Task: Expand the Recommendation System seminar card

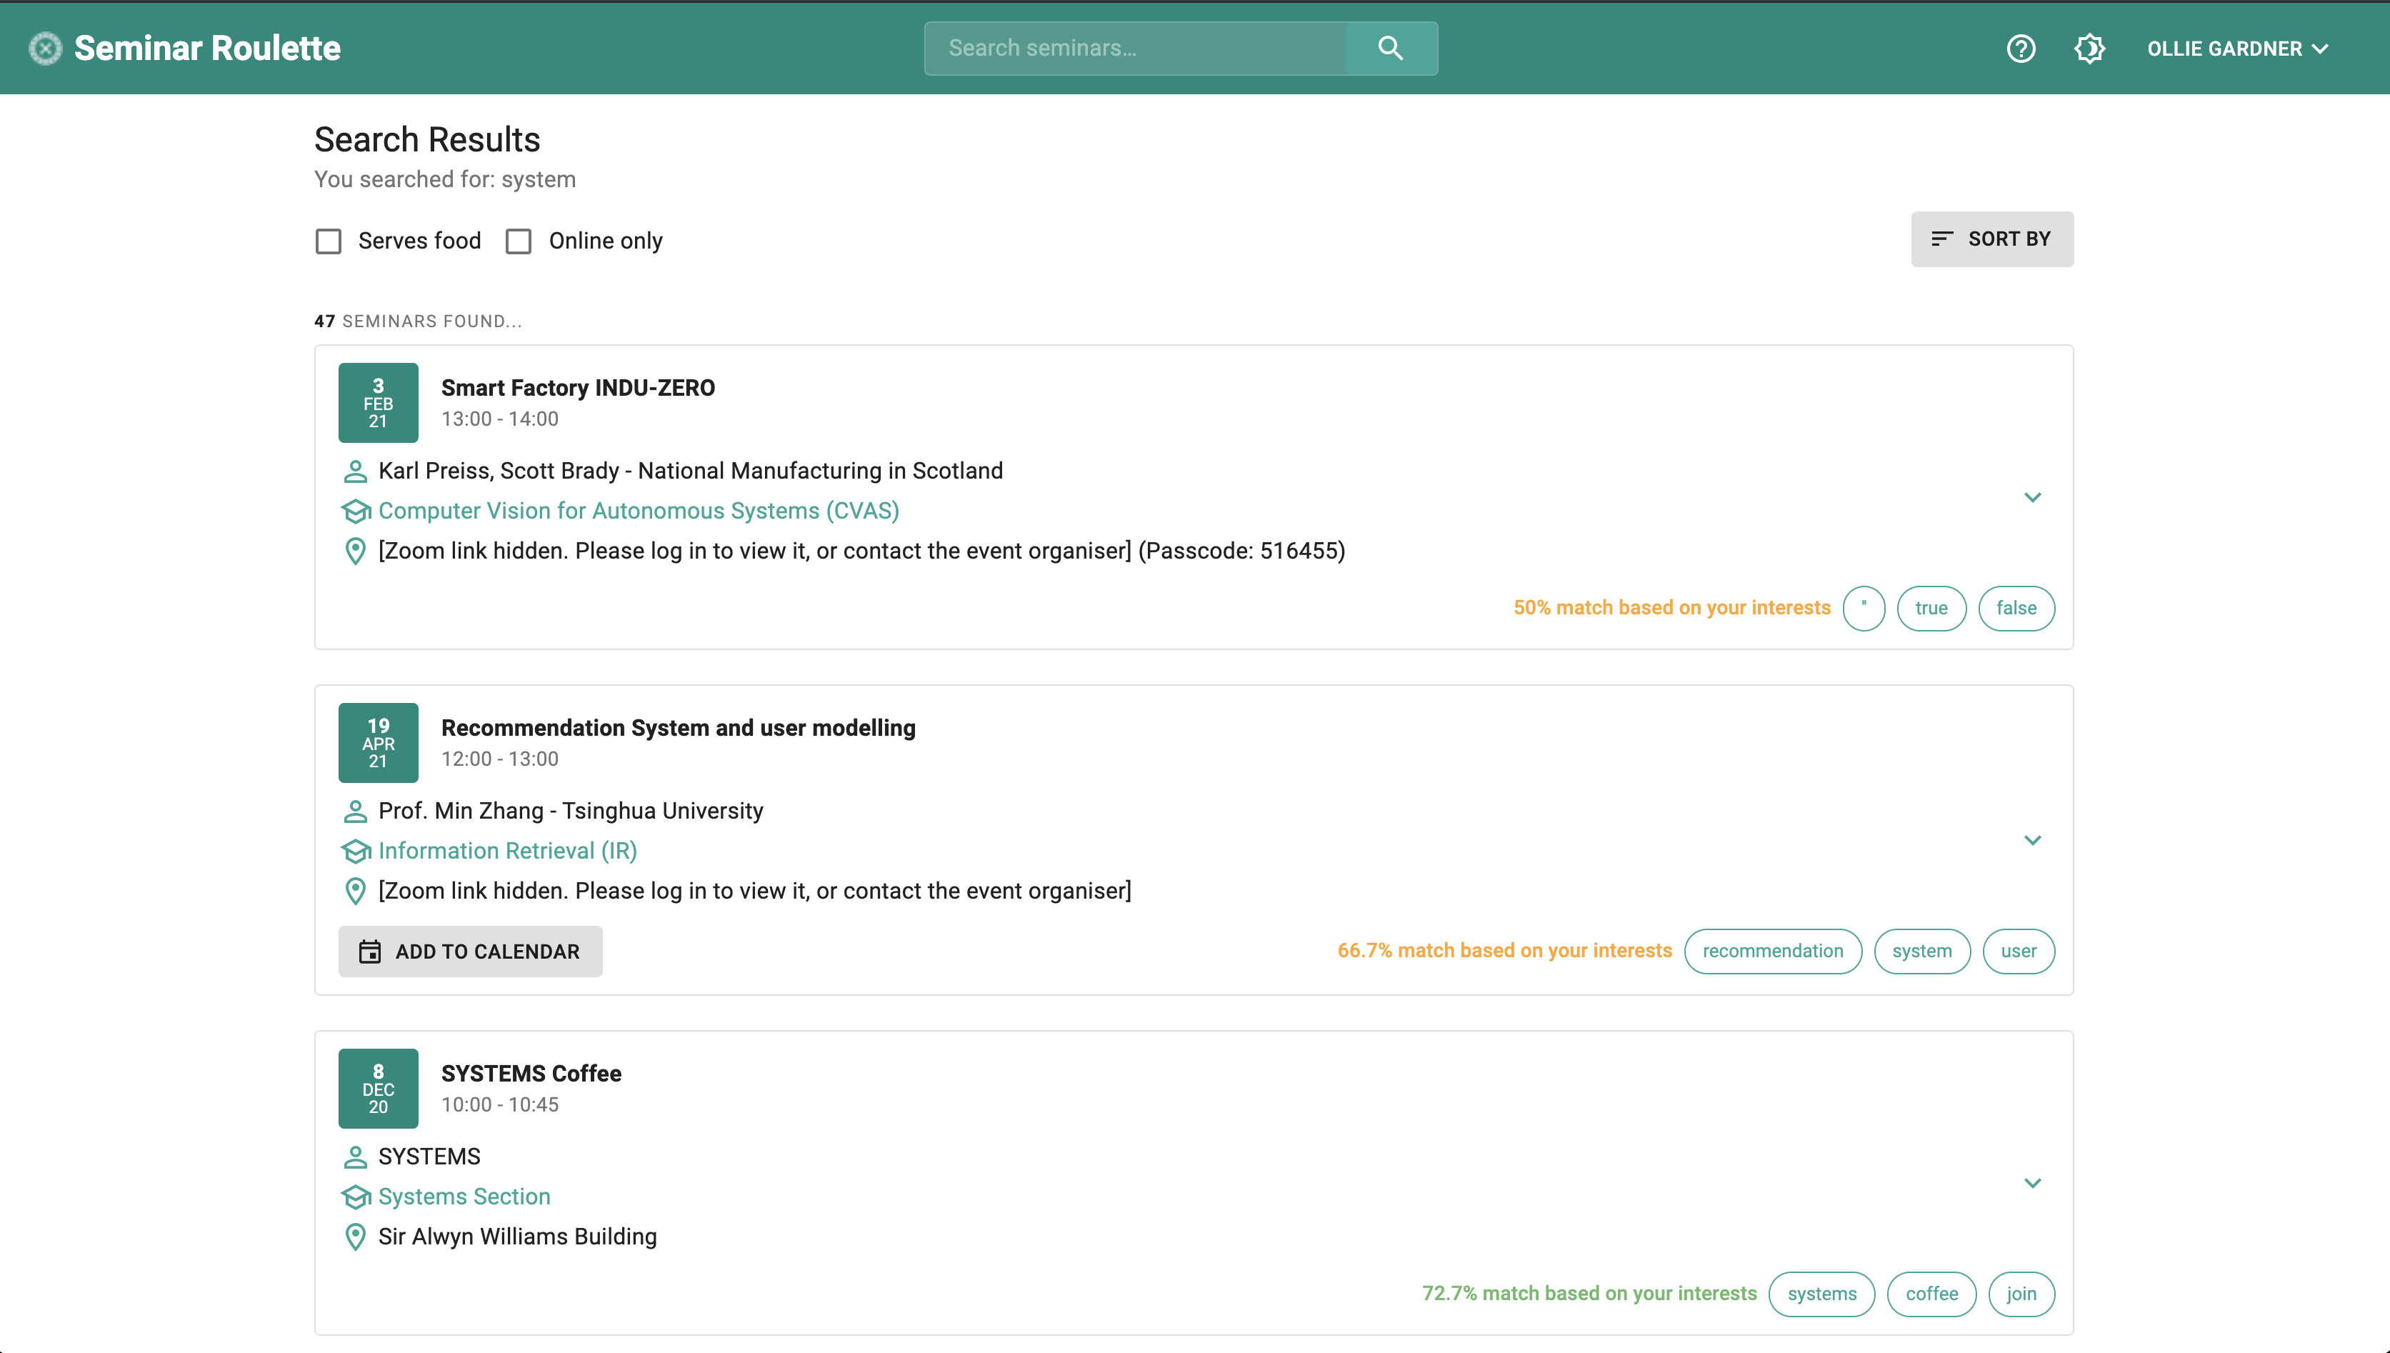Action: (x=2032, y=840)
